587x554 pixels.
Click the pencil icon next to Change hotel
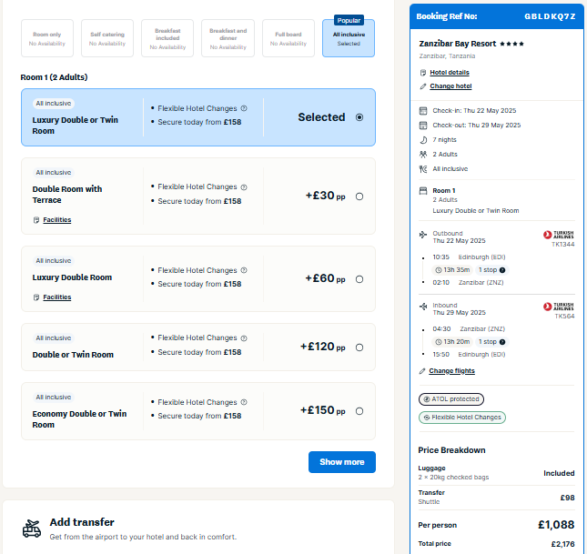click(x=423, y=86)
